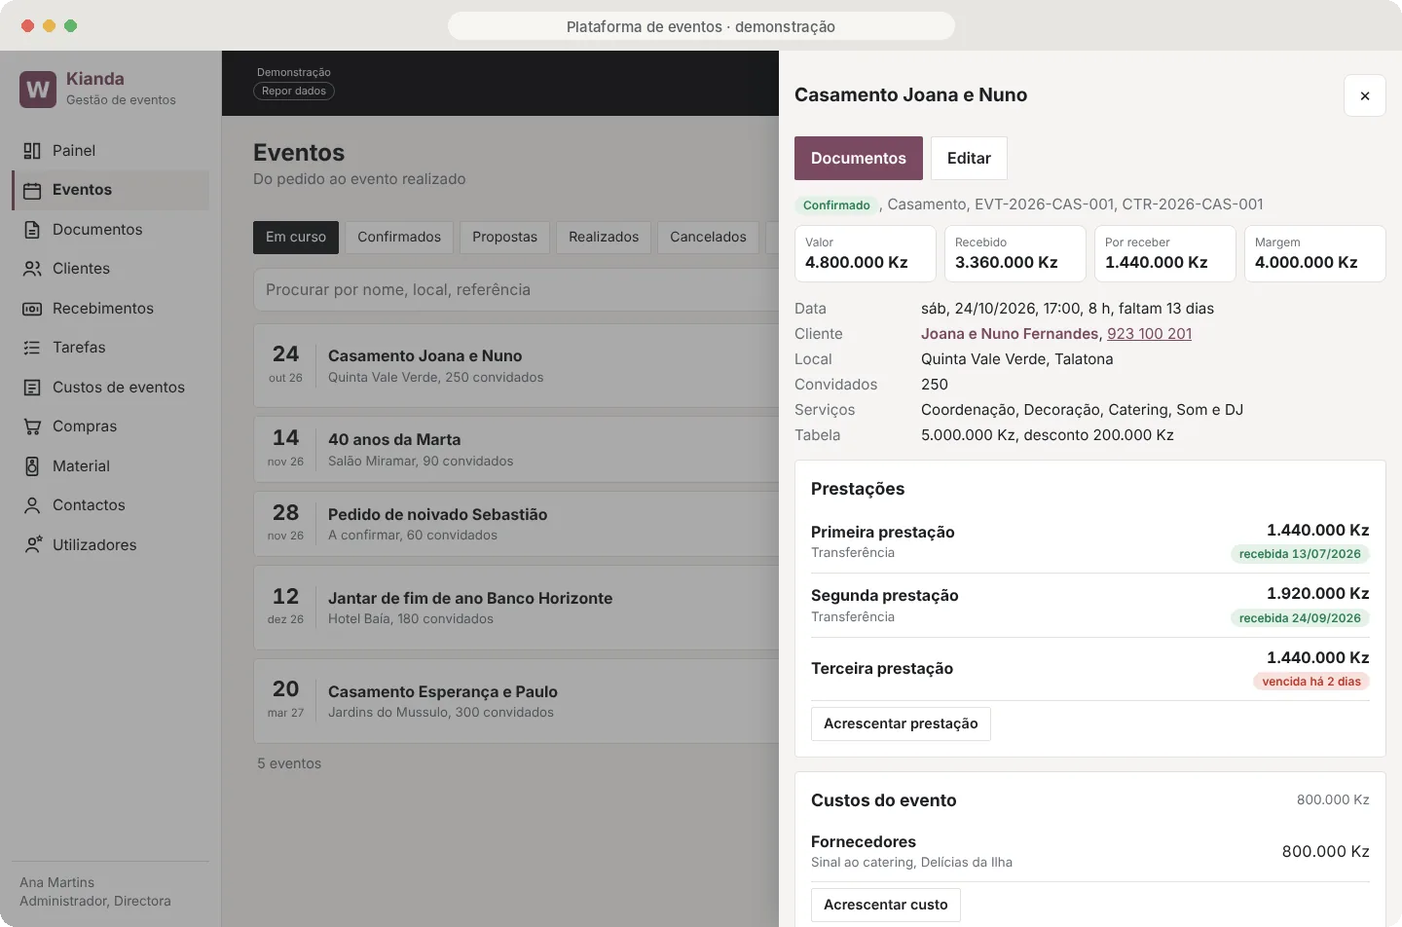Select the Eventos calendar icon in sidebar

(32, 190)
